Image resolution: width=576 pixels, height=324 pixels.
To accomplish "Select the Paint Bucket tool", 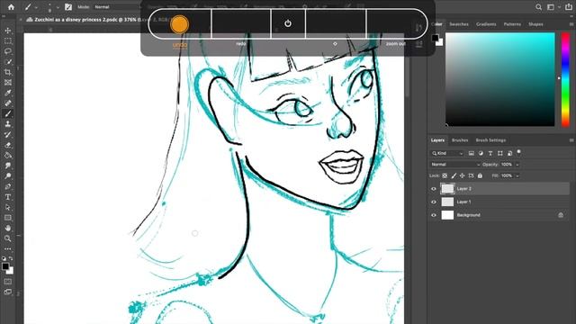I will pyautogui.click(x=8, y=156).
